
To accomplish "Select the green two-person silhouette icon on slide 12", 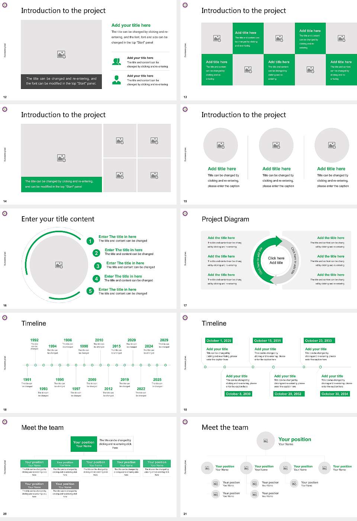I will [x=116, y=62].
